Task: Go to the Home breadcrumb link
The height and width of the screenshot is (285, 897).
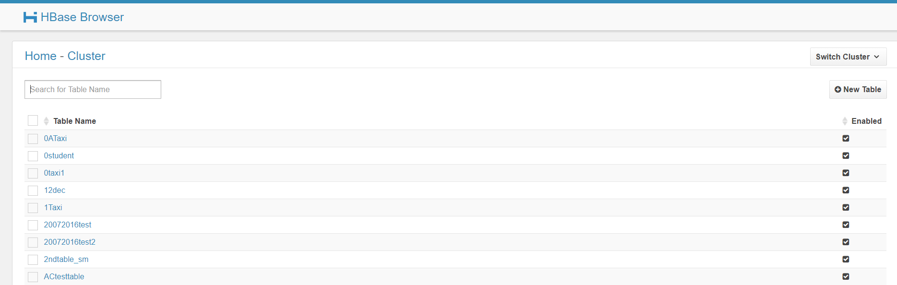Action: tap(41, 56)
